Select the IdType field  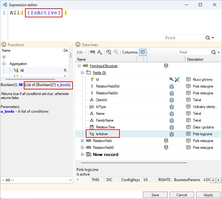click(101, 107)
